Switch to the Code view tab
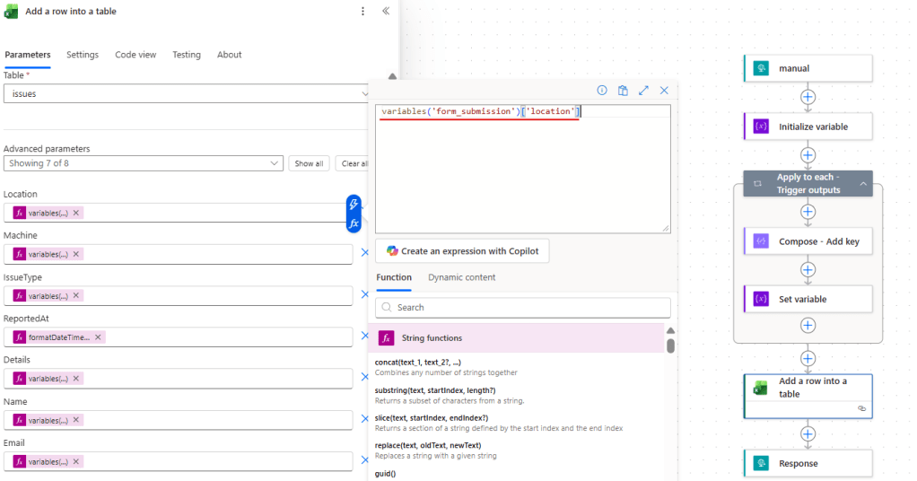The height and width of the screenshot is (481, 917). coord(135,55)
